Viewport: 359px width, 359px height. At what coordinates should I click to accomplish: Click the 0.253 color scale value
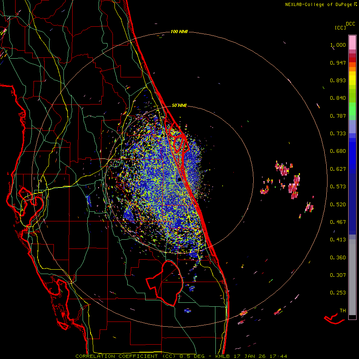pyautogui.click(x=338, y=293)
